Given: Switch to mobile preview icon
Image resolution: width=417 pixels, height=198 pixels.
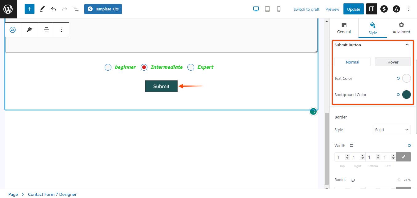Looking at the screenshot, I should pyautogui.click(x=279, y=9).
